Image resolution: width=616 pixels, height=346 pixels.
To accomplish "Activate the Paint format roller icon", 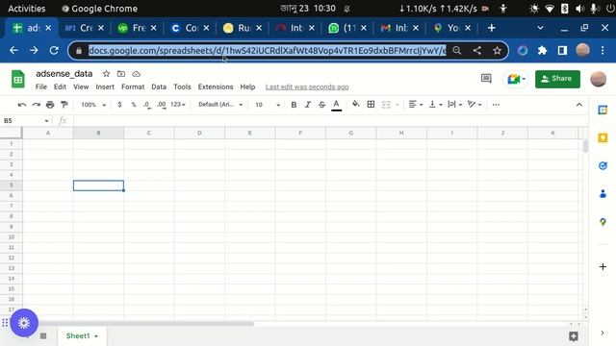I will 64,105.
